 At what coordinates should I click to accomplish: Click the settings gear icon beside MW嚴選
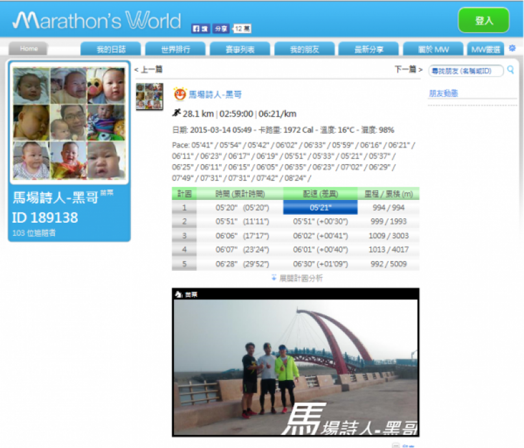click(x=512, y=48)
